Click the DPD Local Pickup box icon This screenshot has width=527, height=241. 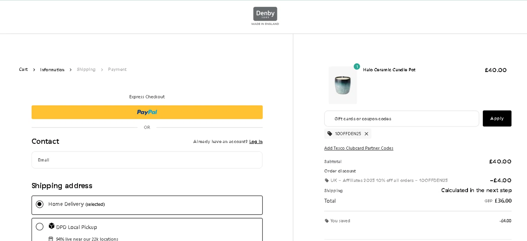pos(52,226)
